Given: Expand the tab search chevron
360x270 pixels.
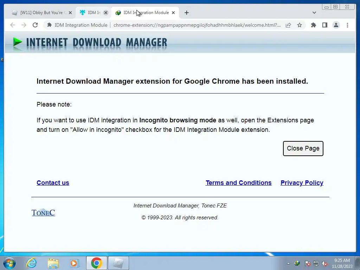Looking at the screenshot, I should [x=314, y=13].
